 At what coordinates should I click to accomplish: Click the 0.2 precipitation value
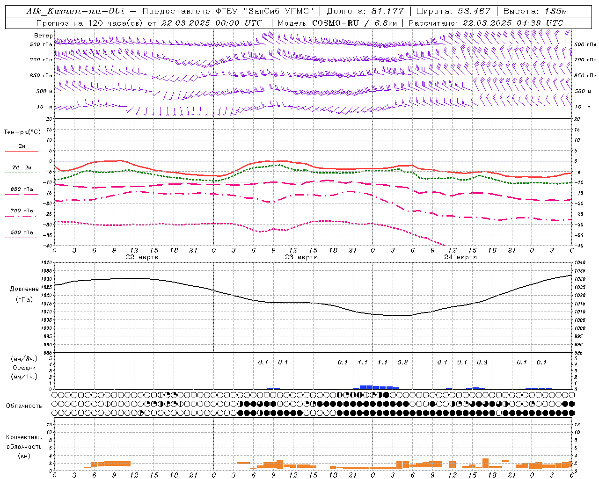coord(402,363)
